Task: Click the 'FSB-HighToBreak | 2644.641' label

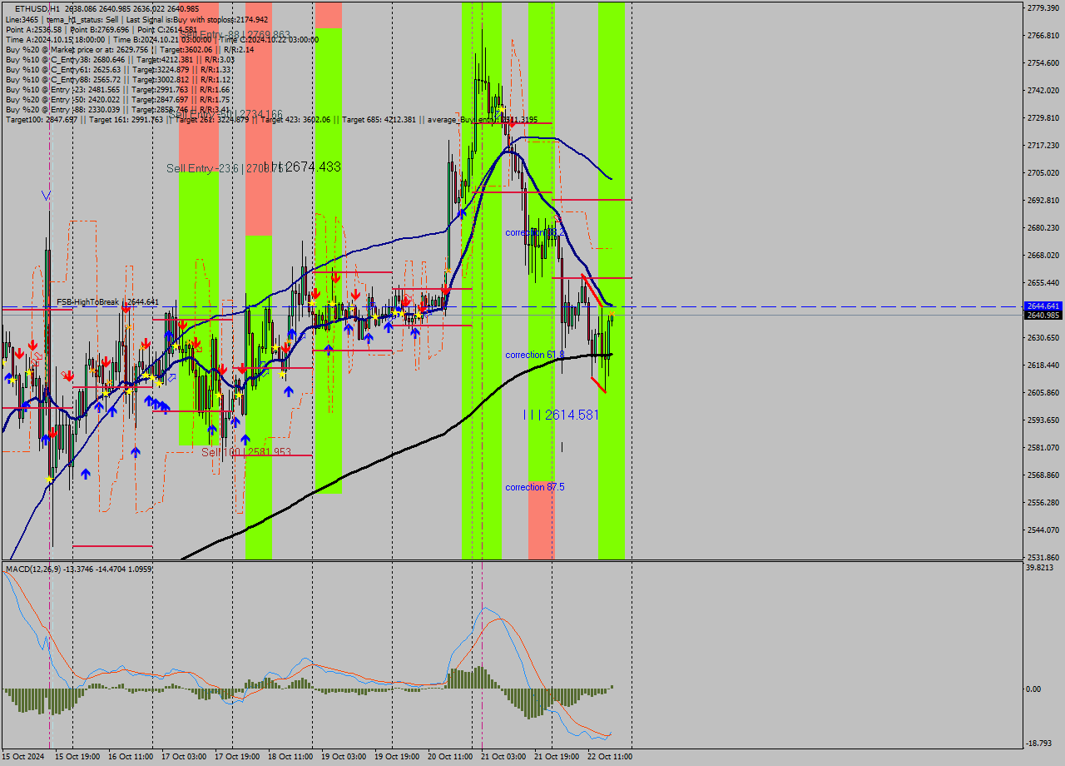Action: [x=107, y=301]
